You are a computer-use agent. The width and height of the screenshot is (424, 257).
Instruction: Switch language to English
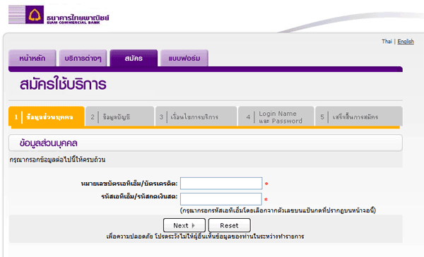(406, 42)
